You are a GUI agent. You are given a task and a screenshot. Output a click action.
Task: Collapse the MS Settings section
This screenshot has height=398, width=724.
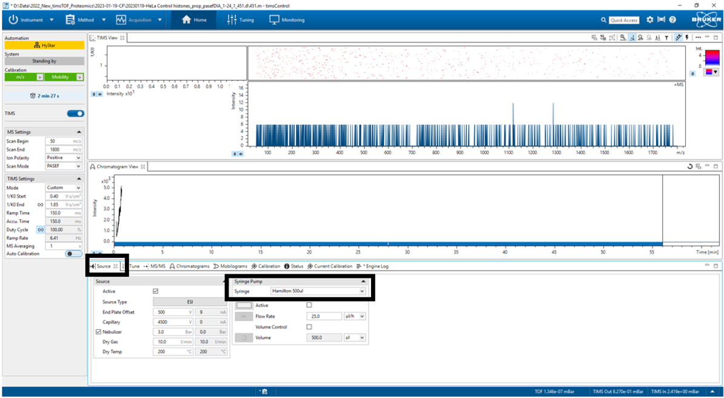tap(78, 132)
